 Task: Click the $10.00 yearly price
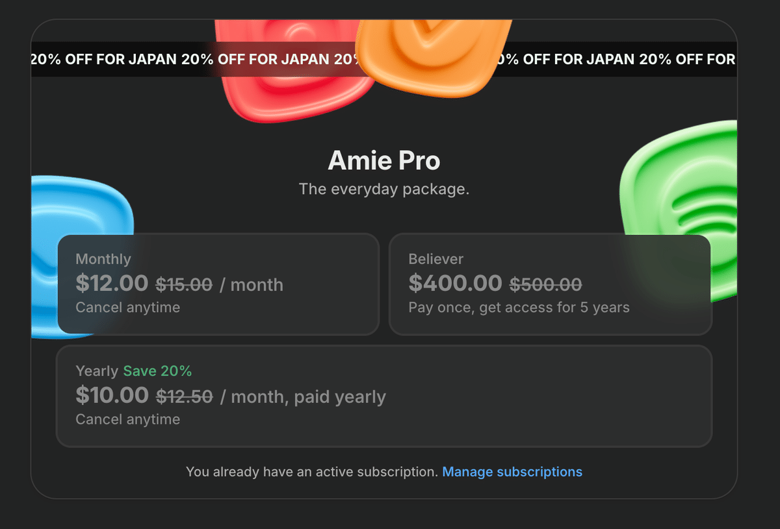(x=112, y=395)
